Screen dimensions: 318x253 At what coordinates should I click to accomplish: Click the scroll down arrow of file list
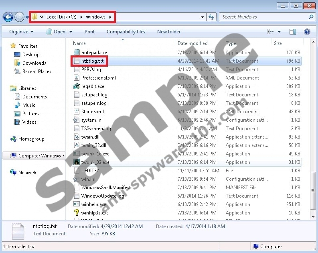(313, 217)
